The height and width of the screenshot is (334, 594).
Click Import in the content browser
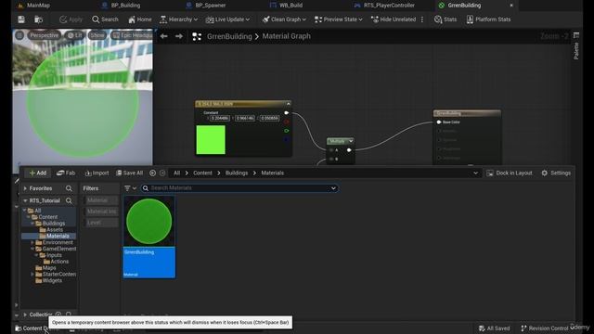tap(97, 173)
